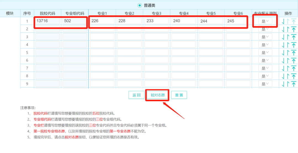
Task: Focus 专业3 field containing 233
Action: click(x=156, y=21)
